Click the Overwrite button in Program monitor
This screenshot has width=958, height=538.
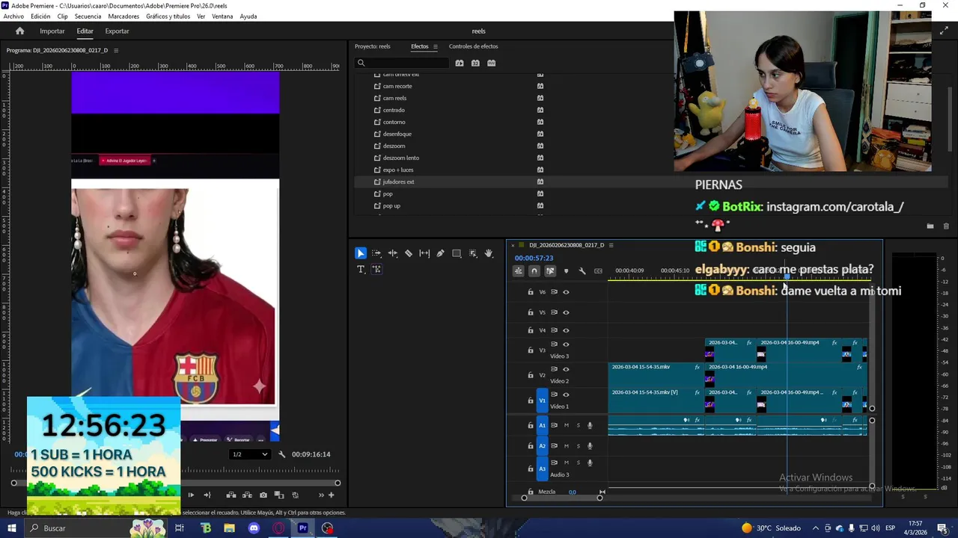pyautogui.click(x=247, y=495)
